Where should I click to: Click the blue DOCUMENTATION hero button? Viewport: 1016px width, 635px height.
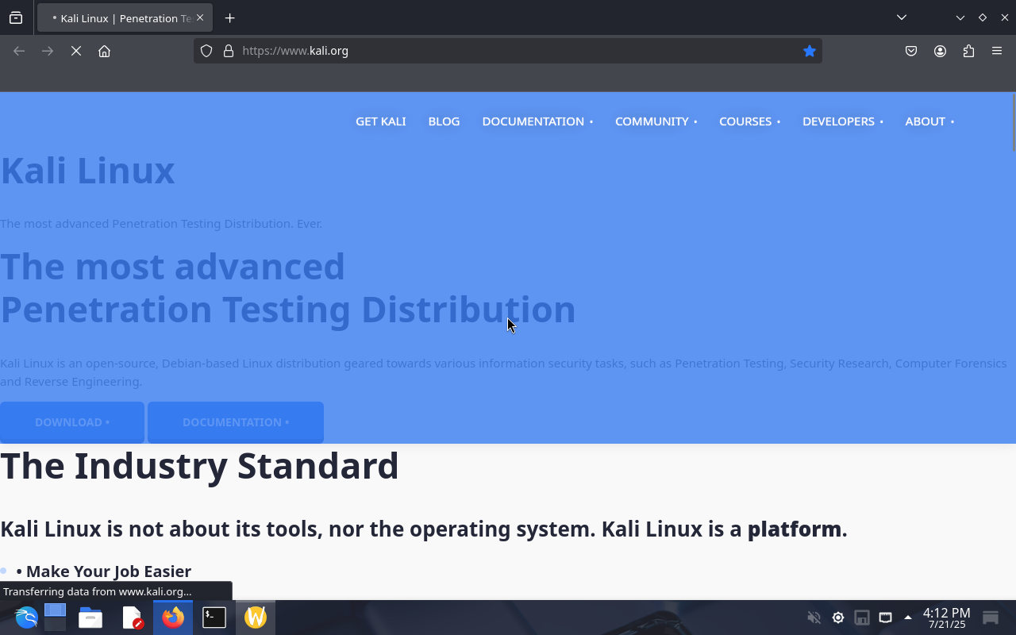pyautogui.click(x=236, y=422)
